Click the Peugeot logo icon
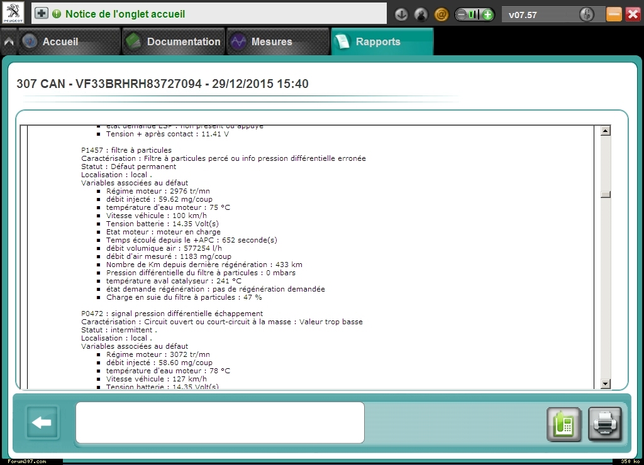The height and width of the screenshot is (465, 644). [x=13, y=13]
